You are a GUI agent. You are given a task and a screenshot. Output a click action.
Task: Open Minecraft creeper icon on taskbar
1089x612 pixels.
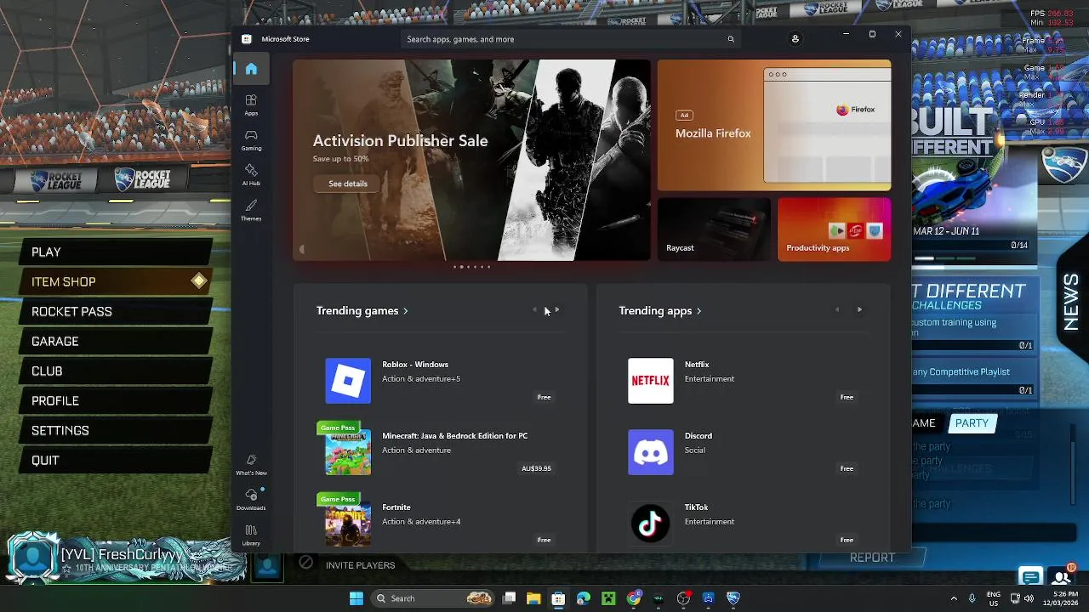click(x=608, y=598)
